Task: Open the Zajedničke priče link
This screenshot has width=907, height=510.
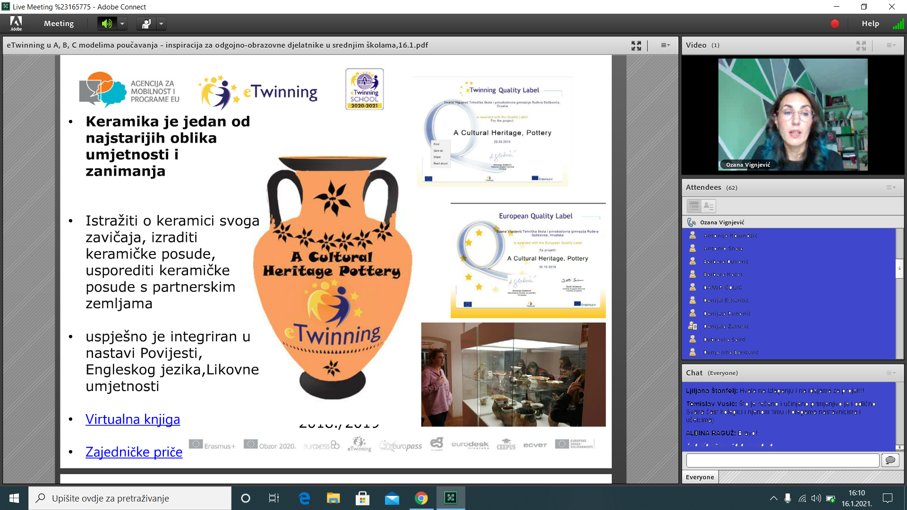Action: (134, 452)
